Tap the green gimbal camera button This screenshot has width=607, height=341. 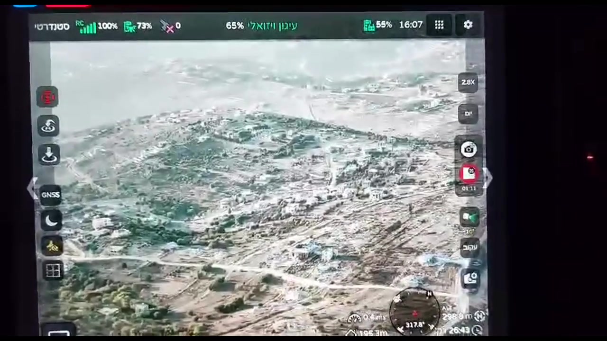[469, 217]
